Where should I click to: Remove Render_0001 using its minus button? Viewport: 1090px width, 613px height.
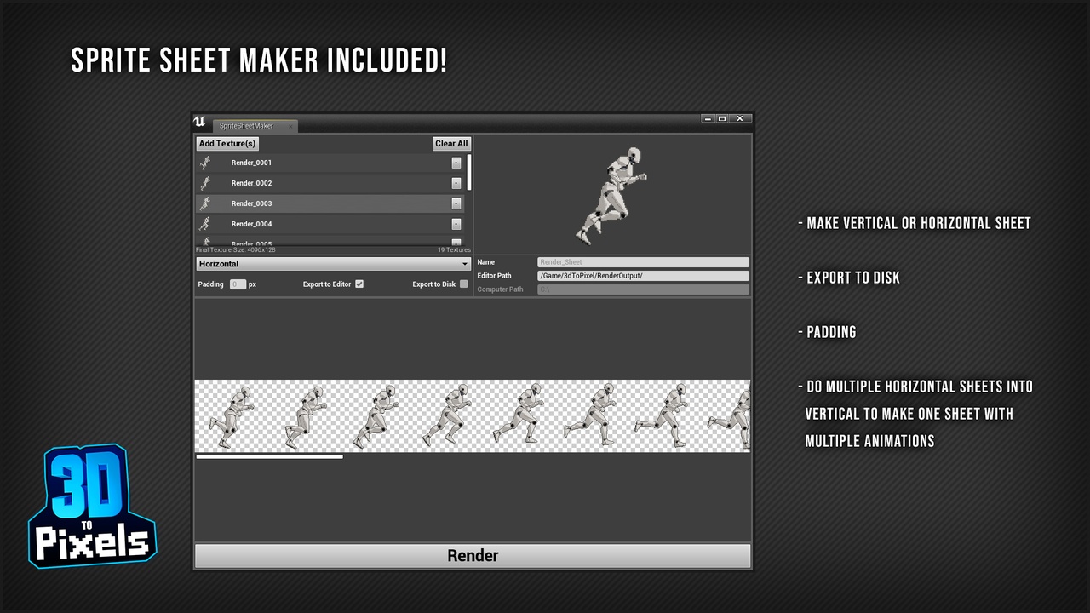pos(456,163)
